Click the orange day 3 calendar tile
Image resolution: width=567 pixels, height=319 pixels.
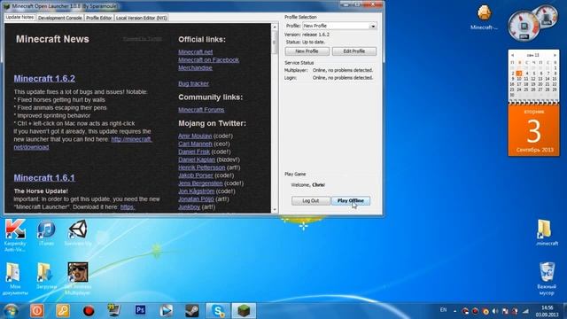[533, 131]
